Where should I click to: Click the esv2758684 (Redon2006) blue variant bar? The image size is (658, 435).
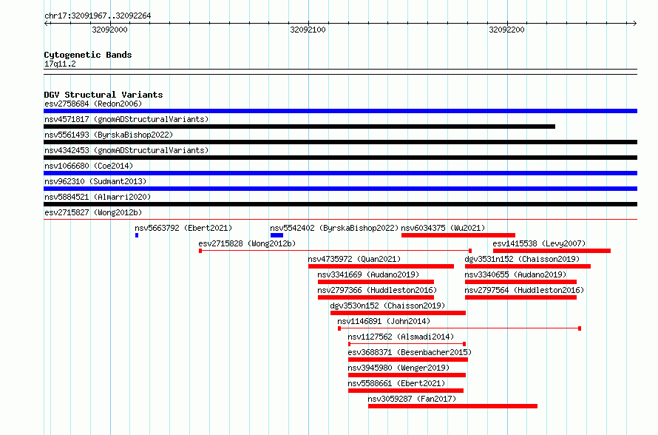[340, 111]
